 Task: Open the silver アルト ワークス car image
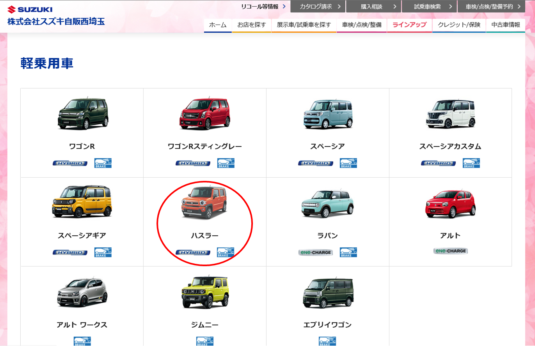click(x=82, y=293)
